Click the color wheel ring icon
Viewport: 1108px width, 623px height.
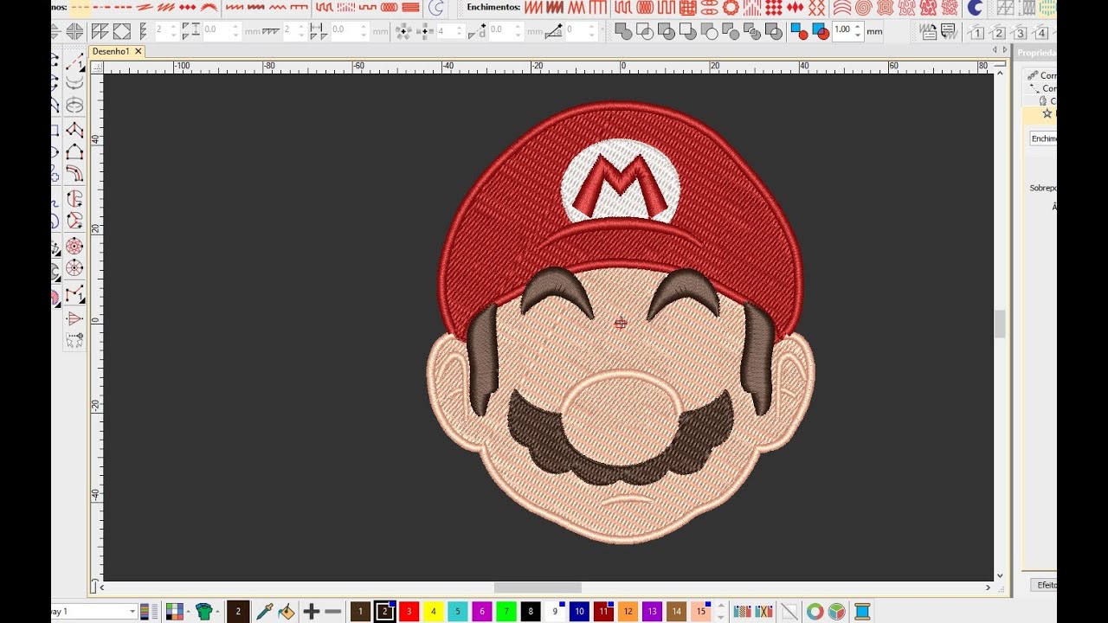pos(815,612)
